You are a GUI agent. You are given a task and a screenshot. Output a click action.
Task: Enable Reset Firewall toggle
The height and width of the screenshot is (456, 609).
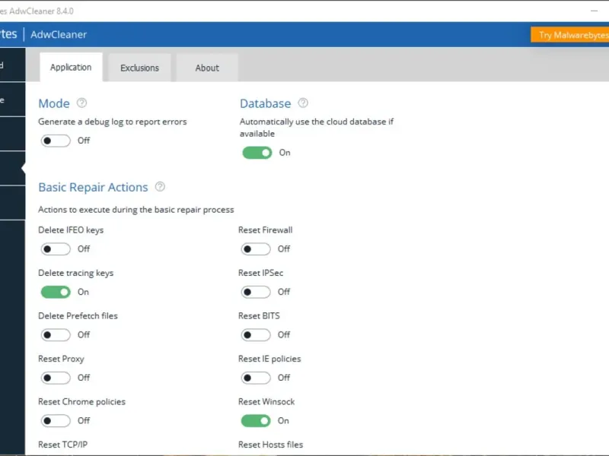pyautogui.click(x=256, y=249)
